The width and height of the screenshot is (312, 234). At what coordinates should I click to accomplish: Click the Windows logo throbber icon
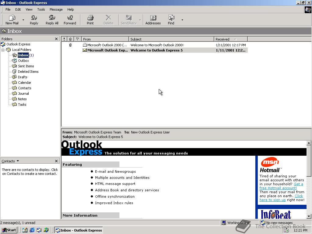point(308,10)
